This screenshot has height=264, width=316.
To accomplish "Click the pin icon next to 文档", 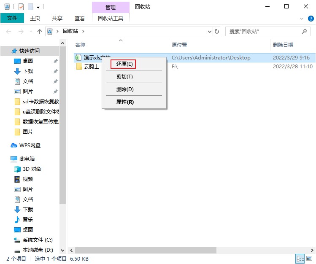I will pos(55,81).
